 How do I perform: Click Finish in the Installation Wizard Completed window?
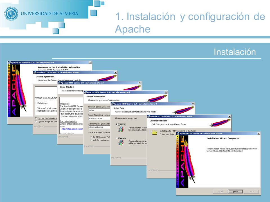click(x=235, y=191)
